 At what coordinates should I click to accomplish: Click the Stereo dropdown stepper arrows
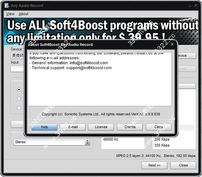[x=88, y=142]
